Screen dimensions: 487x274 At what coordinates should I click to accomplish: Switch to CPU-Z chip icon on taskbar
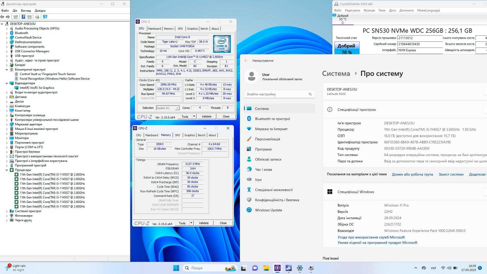point(277,268)
